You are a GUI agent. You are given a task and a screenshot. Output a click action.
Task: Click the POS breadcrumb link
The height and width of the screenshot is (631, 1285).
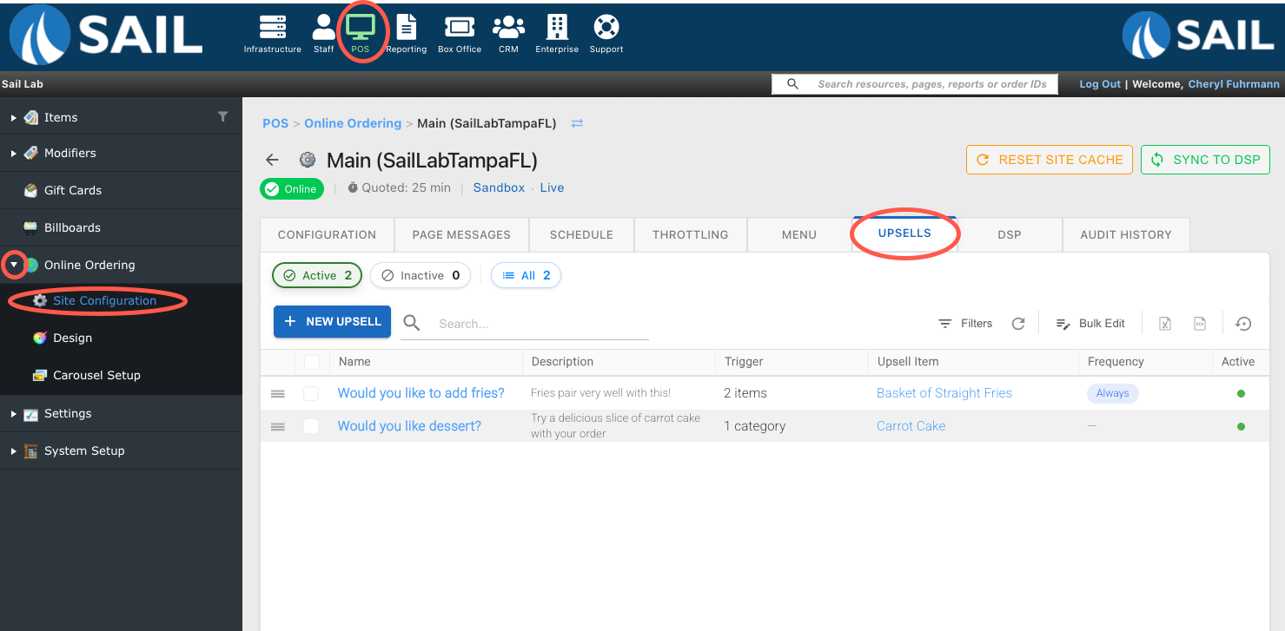[x=275, y=123]
